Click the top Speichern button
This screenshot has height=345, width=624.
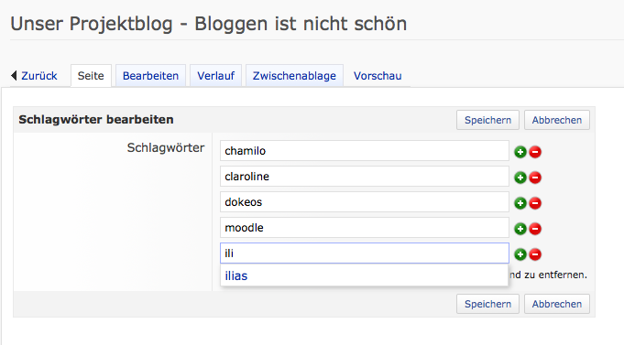[487, 120]
